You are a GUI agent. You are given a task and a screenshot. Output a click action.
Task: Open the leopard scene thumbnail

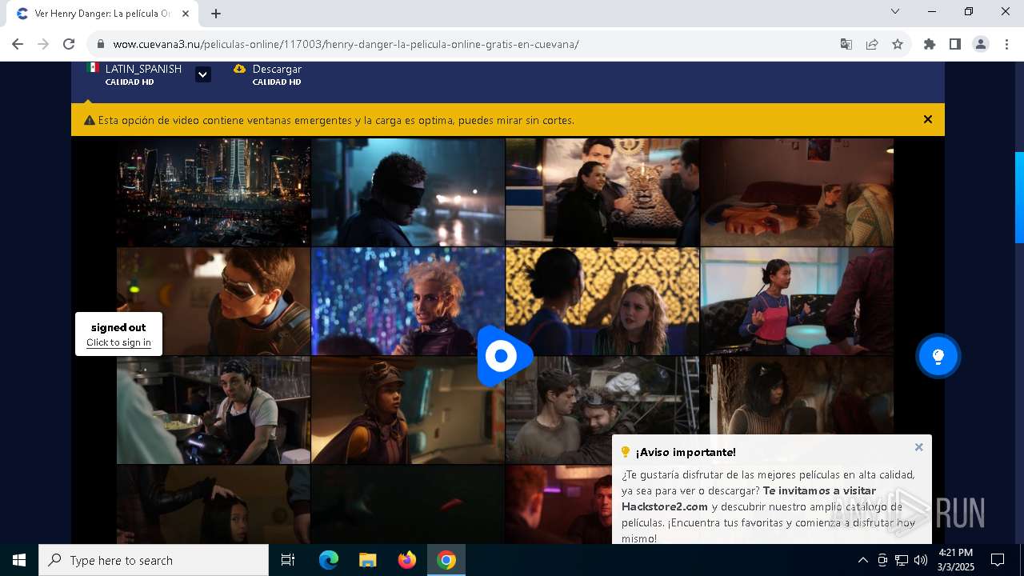pos(602,192)
